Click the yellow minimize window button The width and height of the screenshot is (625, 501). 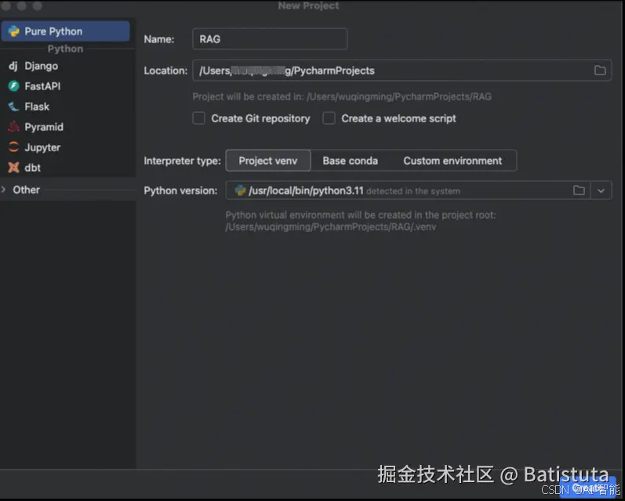click(x=21, y=5)
